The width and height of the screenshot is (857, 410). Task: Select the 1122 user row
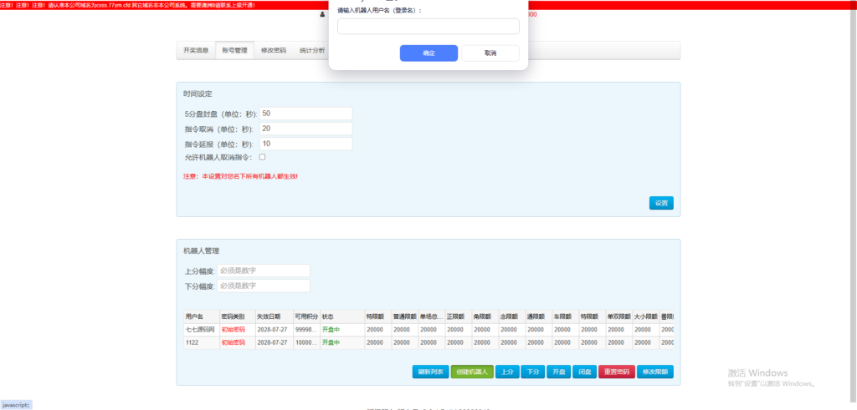[428, 342]
